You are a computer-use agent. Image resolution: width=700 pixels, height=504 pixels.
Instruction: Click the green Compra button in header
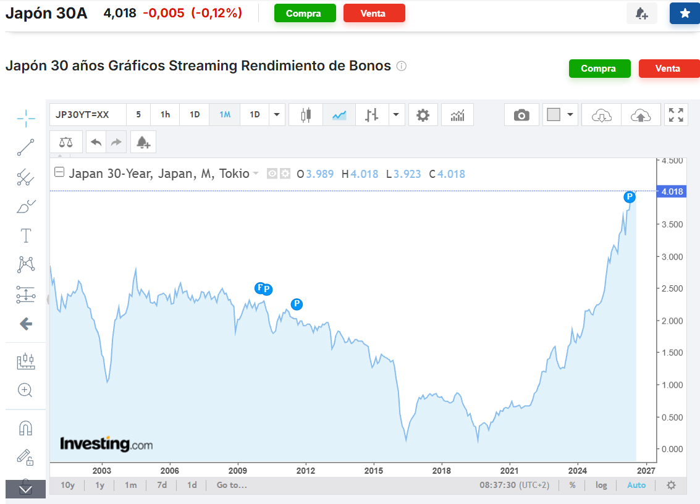point(305,14)
